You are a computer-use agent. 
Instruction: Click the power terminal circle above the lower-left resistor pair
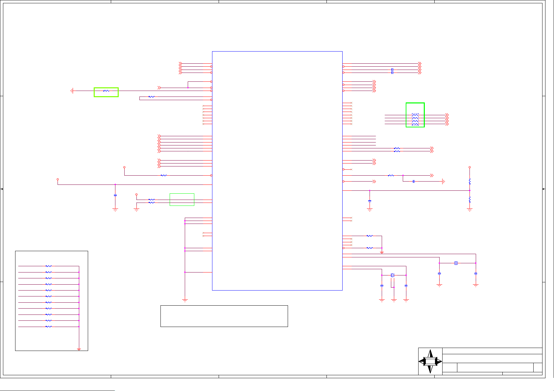136,195
